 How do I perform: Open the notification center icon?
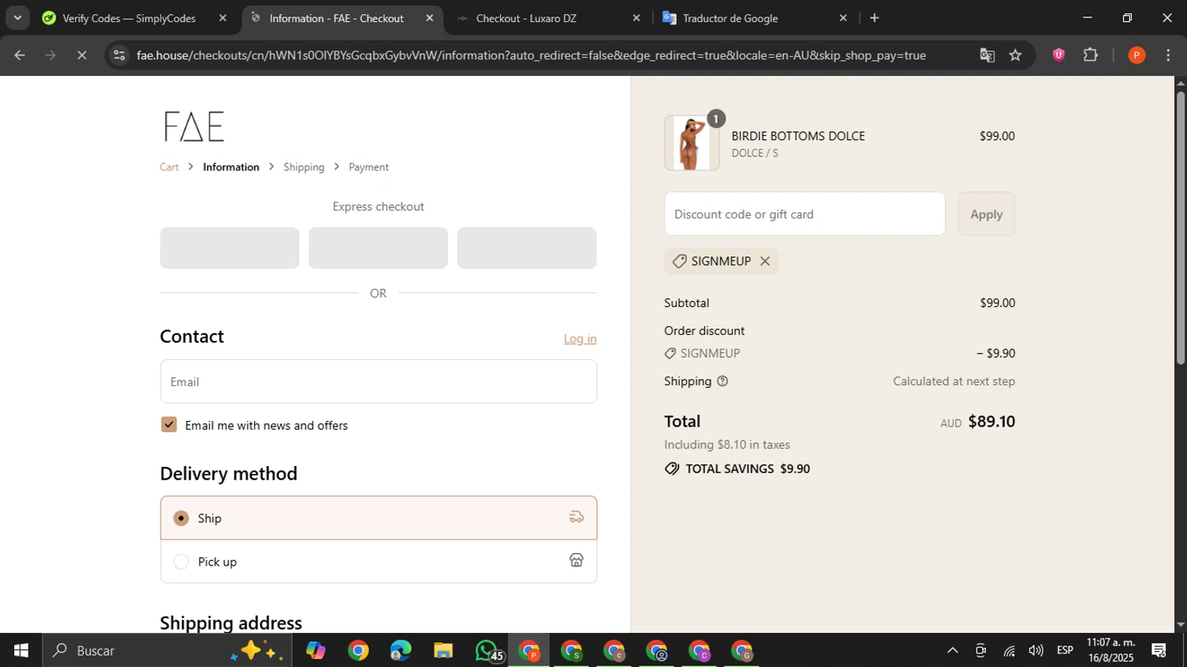pyautogui.click(x=1159, y=650)
